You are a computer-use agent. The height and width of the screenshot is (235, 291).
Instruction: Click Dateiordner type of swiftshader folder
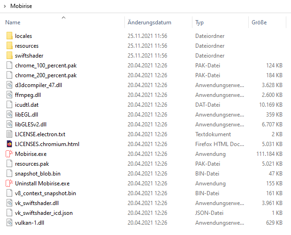[210, 56]
